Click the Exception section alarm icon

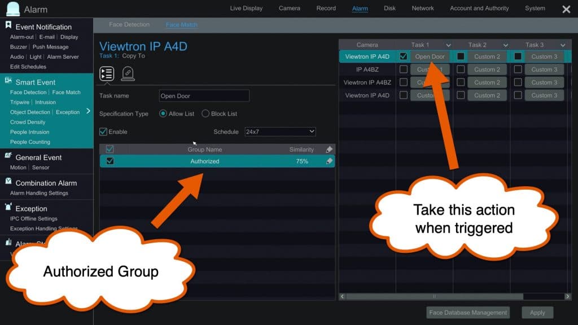tap(8, 207)
